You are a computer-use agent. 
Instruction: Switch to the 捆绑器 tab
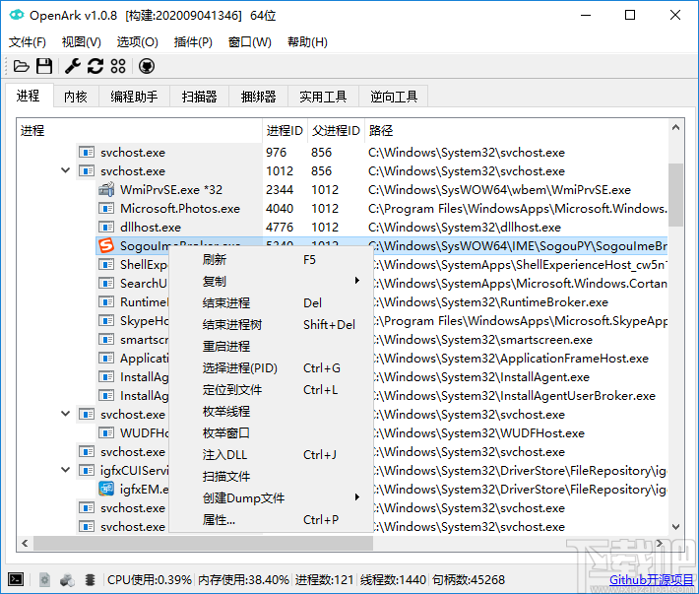(259, 97)
